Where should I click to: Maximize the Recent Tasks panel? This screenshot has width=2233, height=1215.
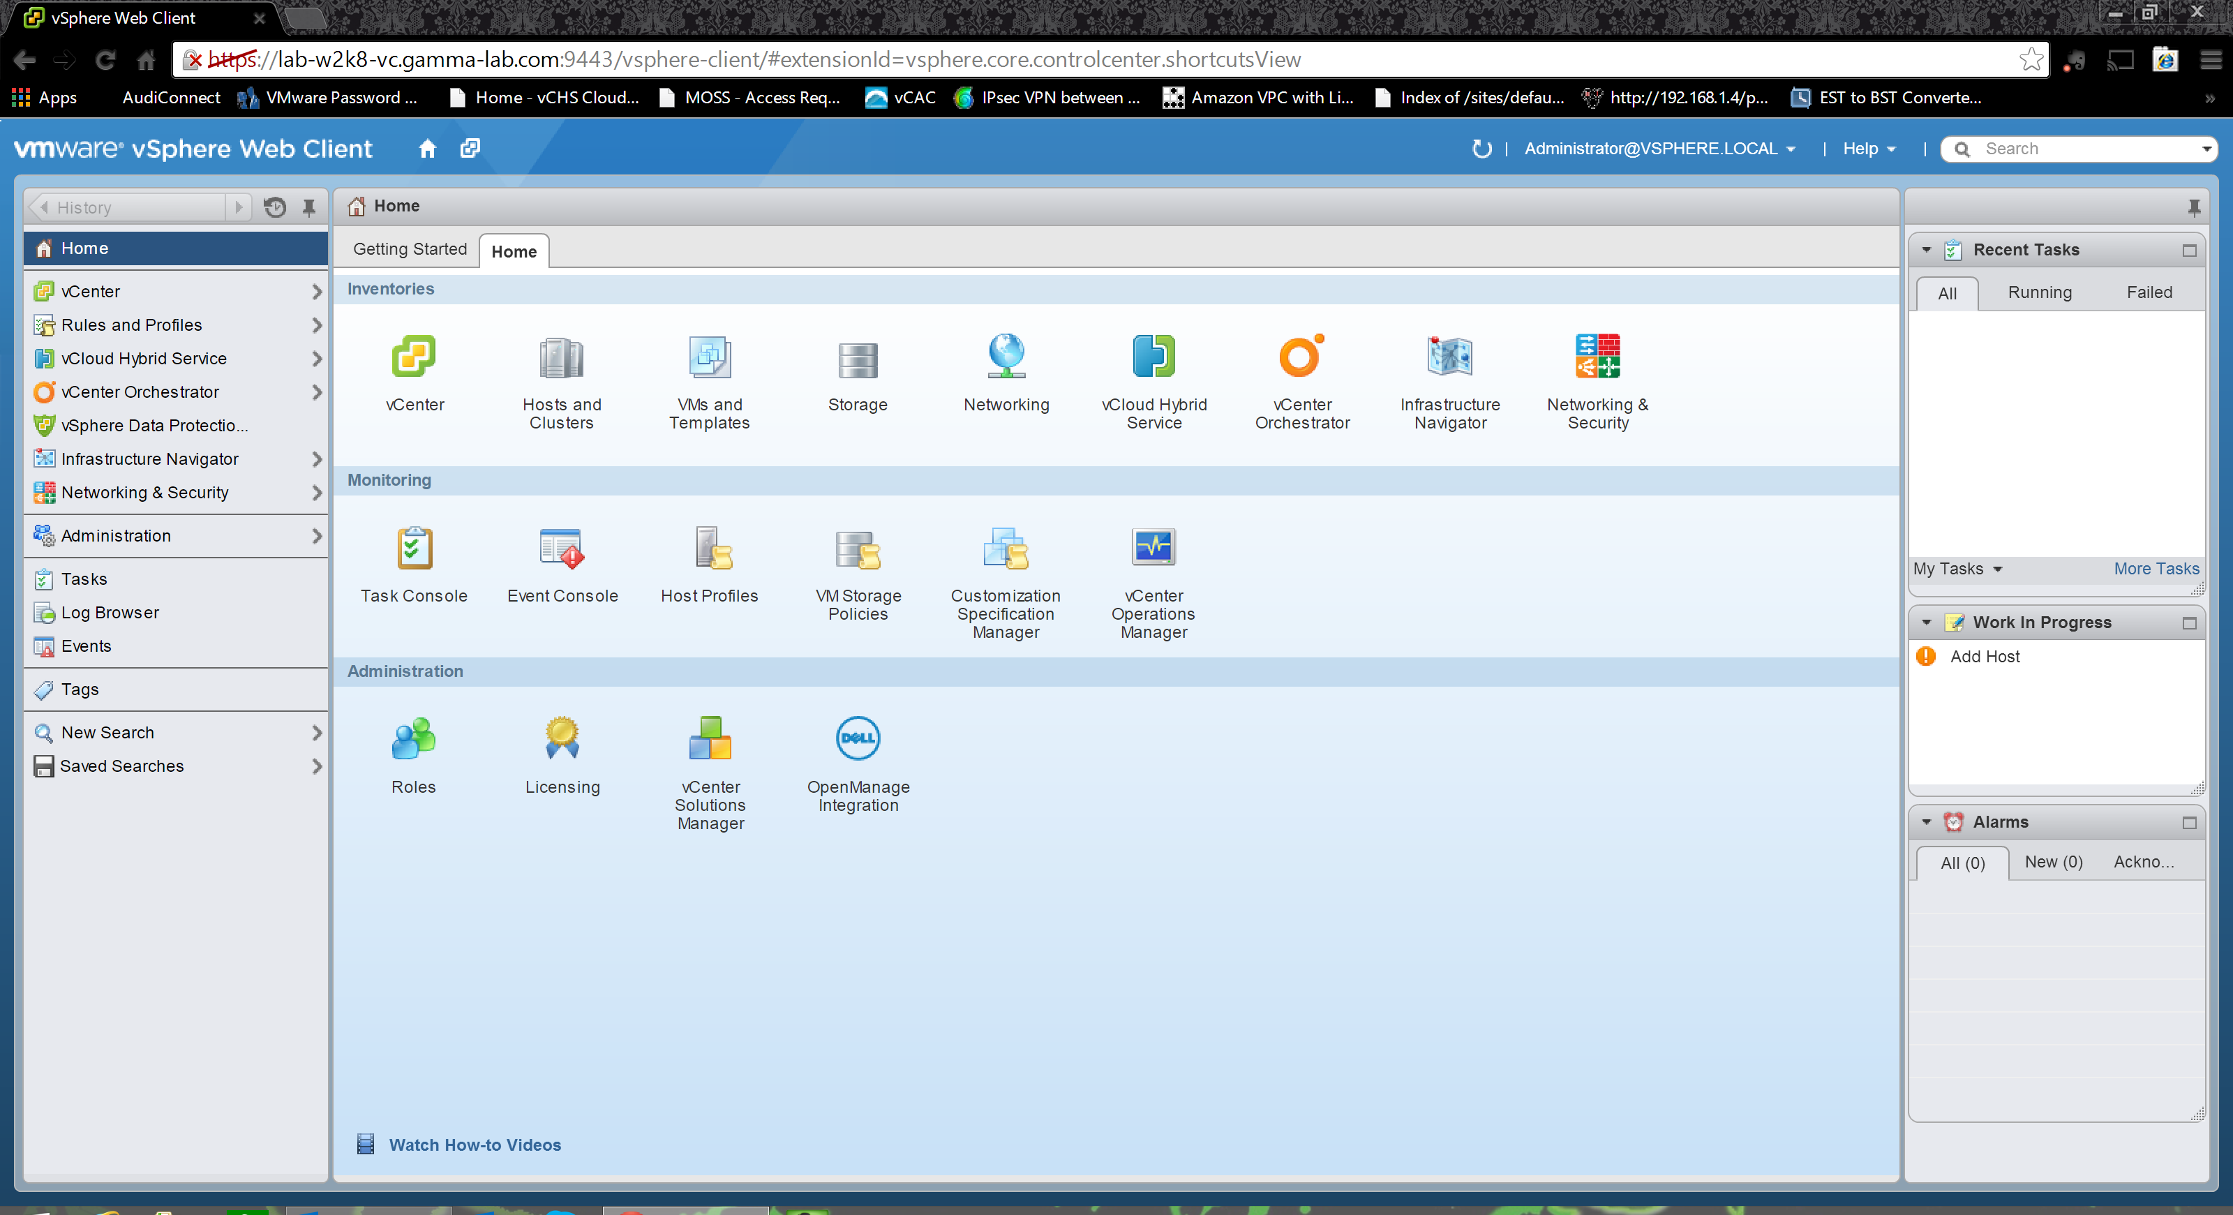coord(2189,251)
